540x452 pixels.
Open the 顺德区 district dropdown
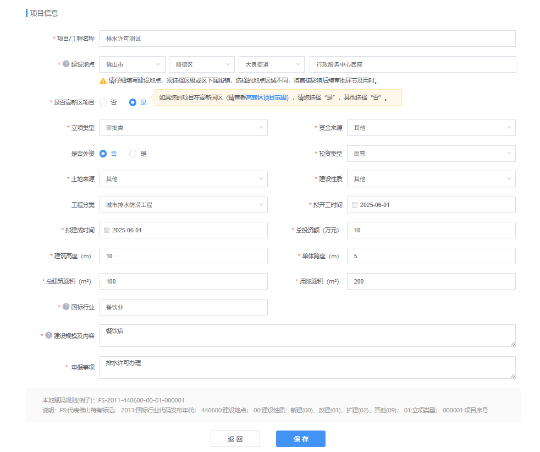pyautogui.click(x=201, y=64)
